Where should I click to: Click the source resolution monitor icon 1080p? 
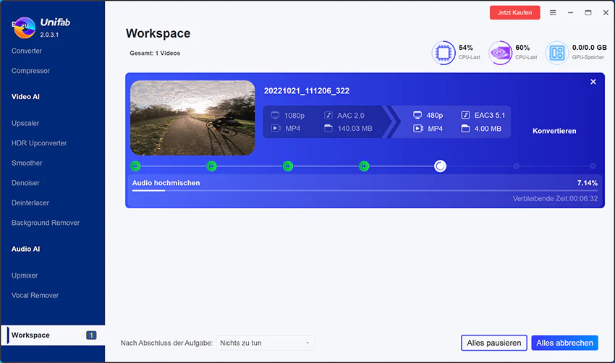[x=276, y=115]
